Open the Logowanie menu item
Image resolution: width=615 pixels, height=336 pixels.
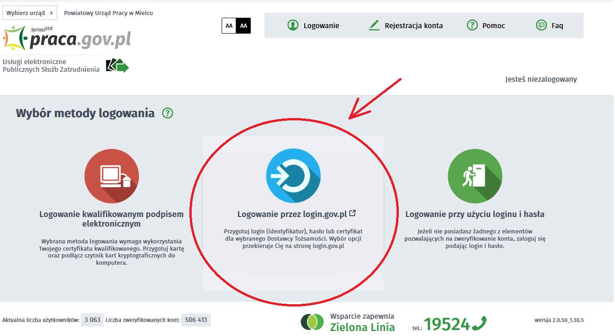click(x=313, y=25)
